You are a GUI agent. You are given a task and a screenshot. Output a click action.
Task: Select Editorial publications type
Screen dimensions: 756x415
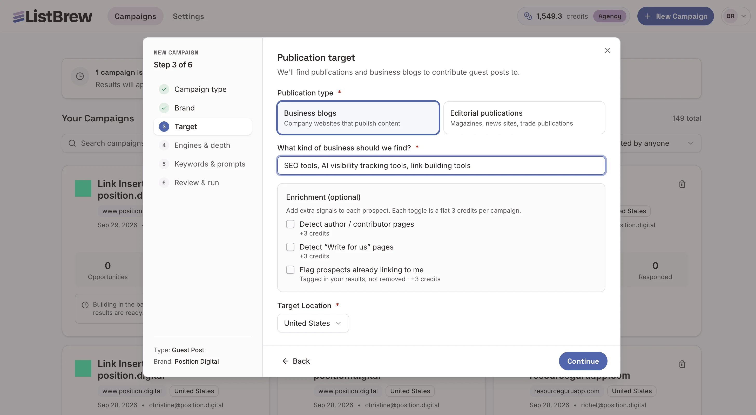click(524, 118)
